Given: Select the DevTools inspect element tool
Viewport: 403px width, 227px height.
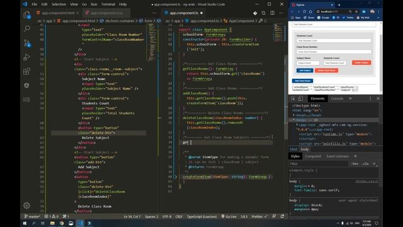Looking at the screenshot, I should (293, 98).
